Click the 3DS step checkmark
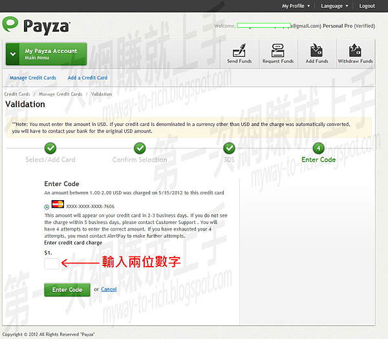This screenshot has height=339, width=388. [229, 149]
